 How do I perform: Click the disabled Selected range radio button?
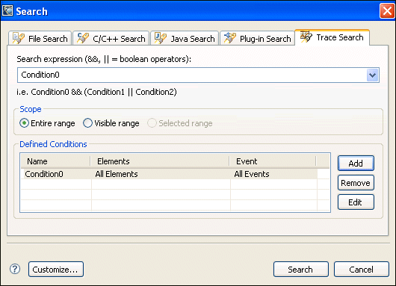152,123
